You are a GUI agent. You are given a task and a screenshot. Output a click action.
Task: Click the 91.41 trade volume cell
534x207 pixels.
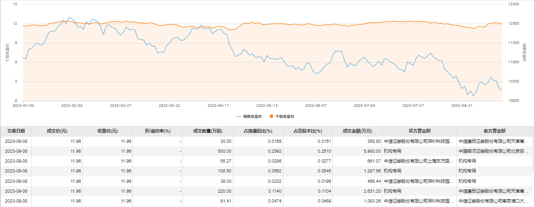pyautogui.click(x=208, y=201)
